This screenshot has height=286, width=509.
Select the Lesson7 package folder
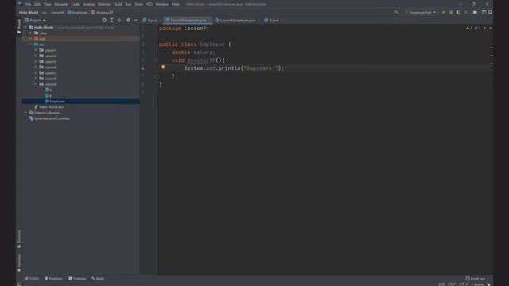[x=48, y=73]
